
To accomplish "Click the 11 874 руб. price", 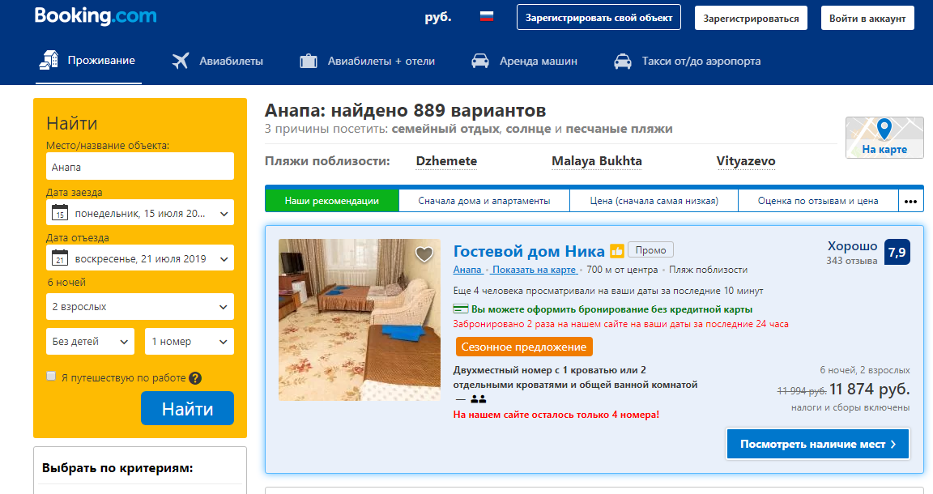I will pyautogui.click(x=869, y=390).
